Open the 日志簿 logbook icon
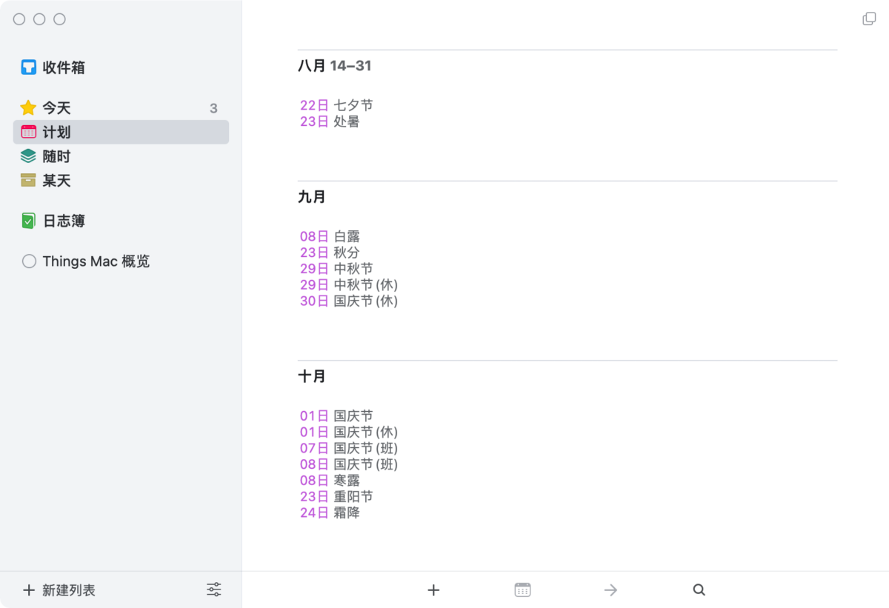The image size is (889, 608). tap(28, 221)
